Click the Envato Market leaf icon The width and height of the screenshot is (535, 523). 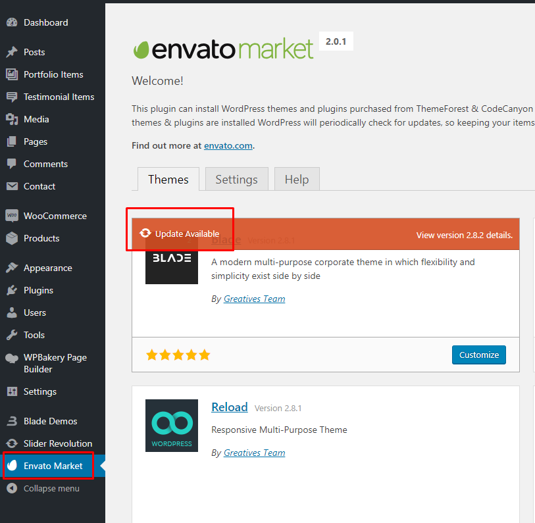12,466
